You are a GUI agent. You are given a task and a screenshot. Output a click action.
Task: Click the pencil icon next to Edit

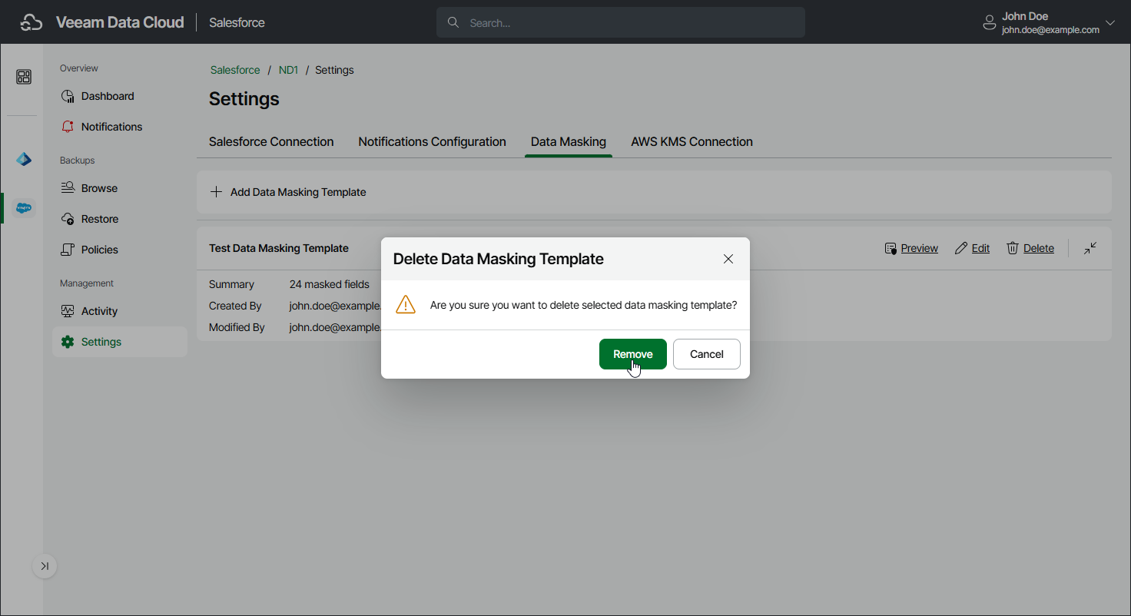pos(961,248)
